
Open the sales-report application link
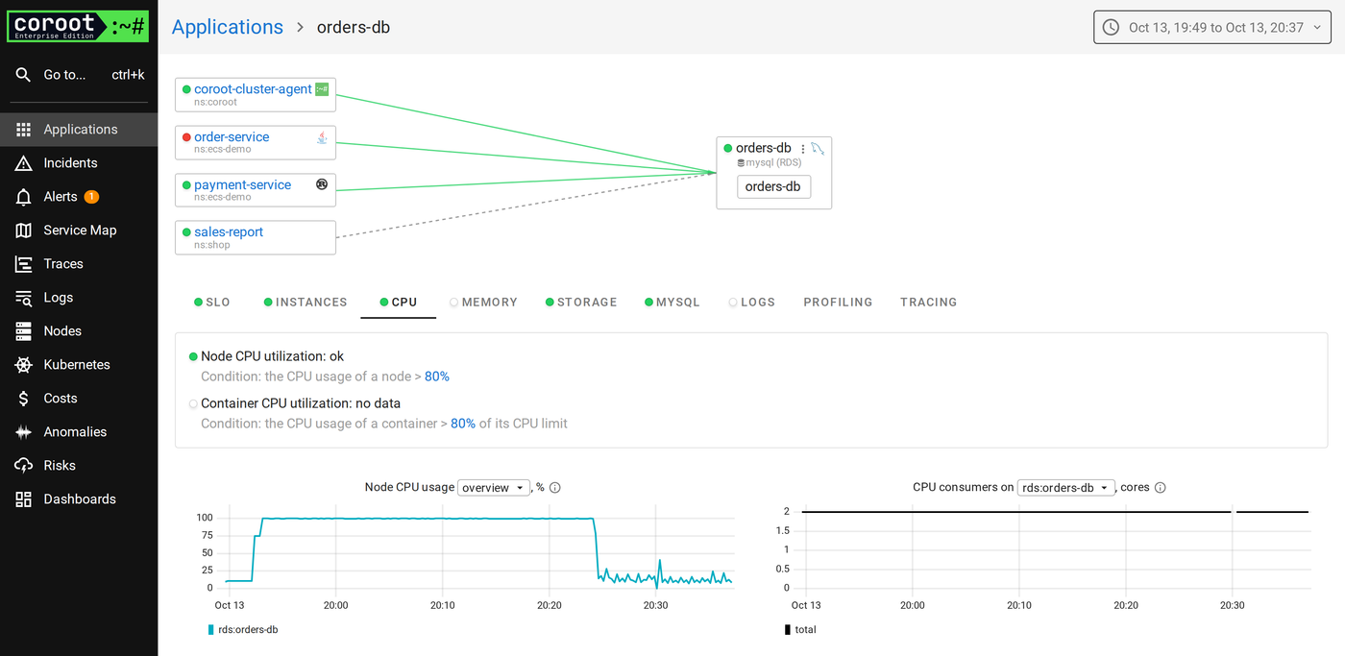tap(229, 232)
